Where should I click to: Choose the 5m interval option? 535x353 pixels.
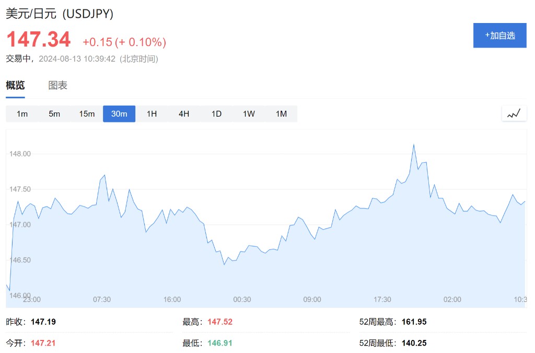pyautogui.click(x=54, y=114)
